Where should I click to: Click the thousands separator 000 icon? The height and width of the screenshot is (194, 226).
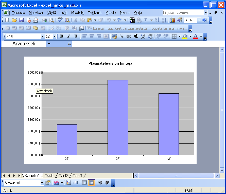(129, 36)
